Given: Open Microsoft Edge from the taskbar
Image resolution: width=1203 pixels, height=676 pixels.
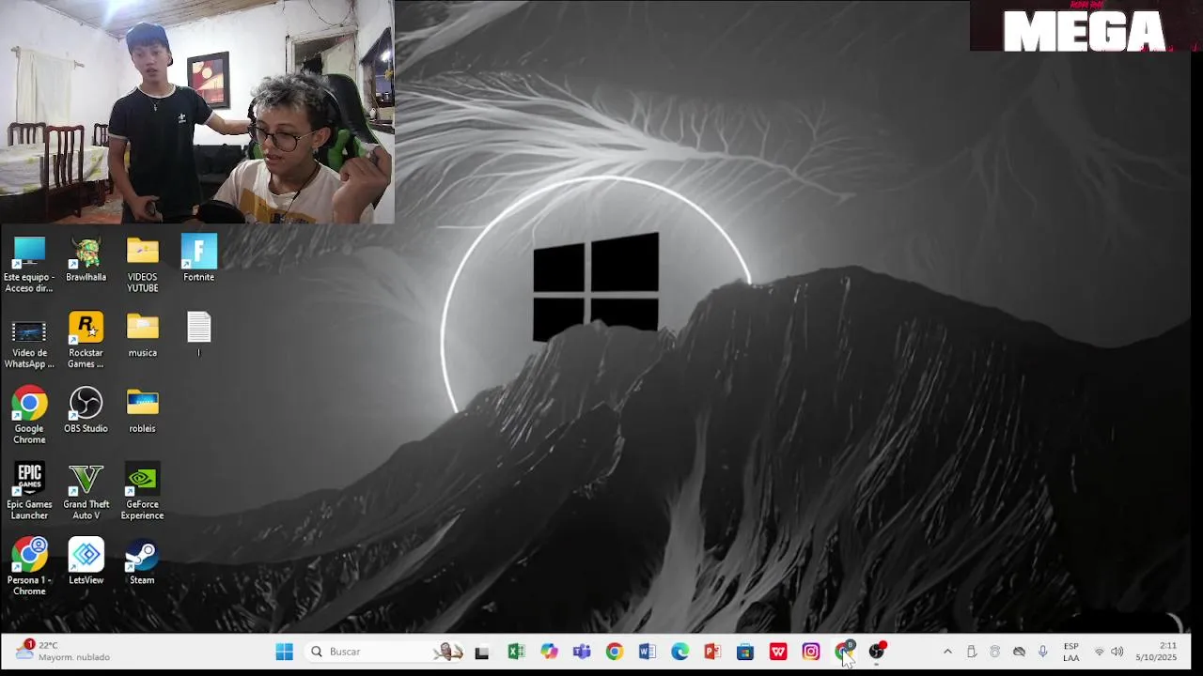Looking at the screenshot, I should pyautogui.click(x=680, y=652).
